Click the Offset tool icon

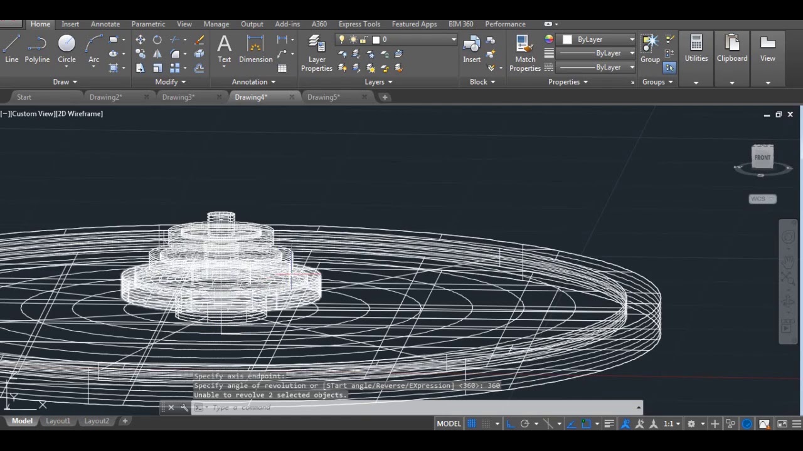pos(199,68)
